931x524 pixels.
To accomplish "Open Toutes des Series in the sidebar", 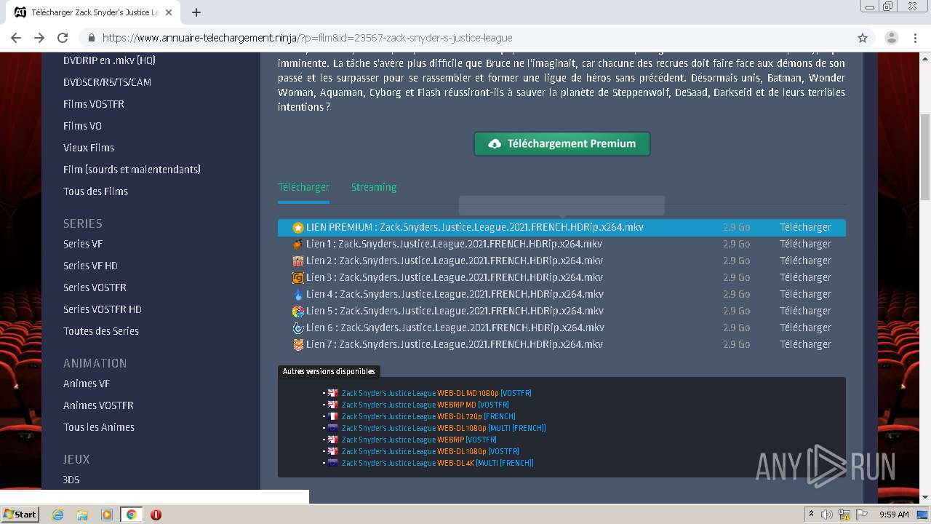I will tap(101, 331).
